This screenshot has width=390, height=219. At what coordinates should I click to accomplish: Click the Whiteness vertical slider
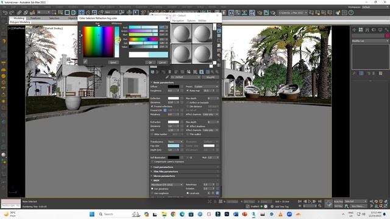[116, 41]
